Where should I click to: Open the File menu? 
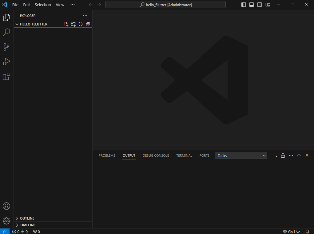click(15, 5)
